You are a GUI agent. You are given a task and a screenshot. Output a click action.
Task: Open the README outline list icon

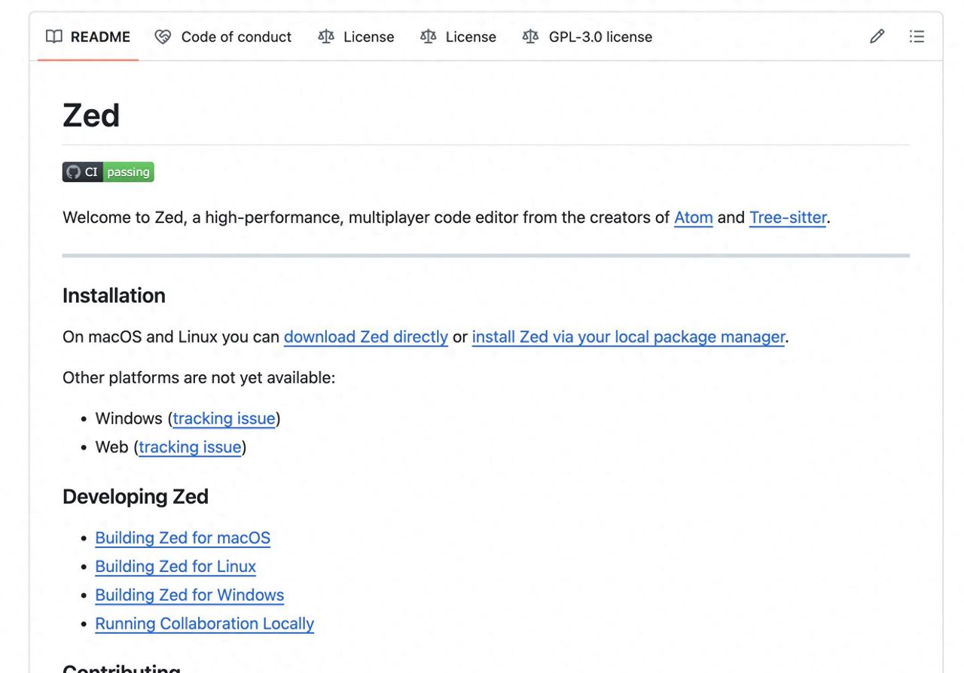click(917, 36)
